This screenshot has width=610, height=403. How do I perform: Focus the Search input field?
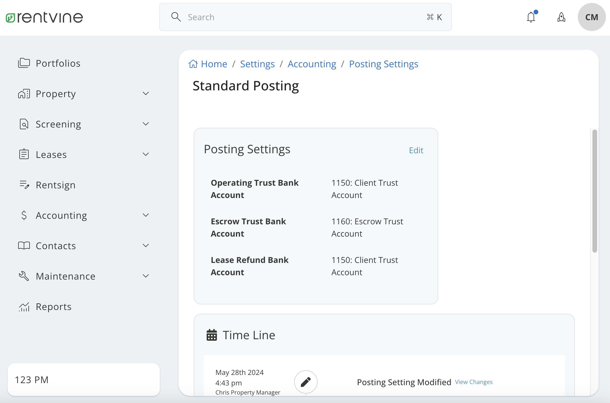304,17
